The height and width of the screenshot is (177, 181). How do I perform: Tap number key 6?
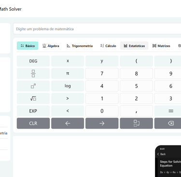(x=167, y=86)
